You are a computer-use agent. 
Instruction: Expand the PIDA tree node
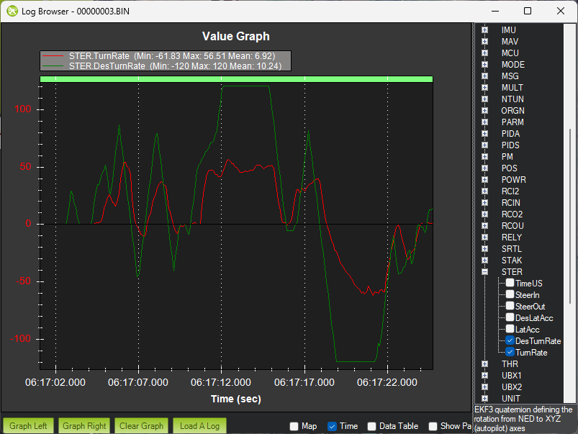484,133
